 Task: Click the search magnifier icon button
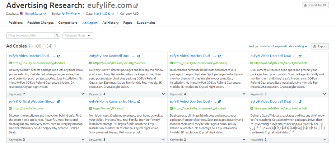(x=57, y=35)
